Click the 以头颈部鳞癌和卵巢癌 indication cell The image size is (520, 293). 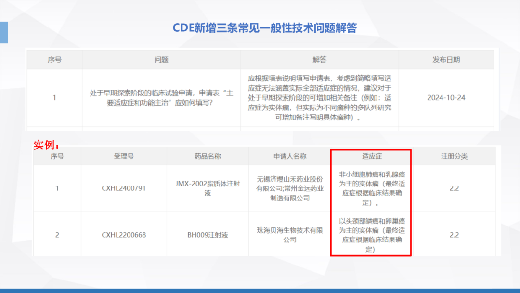point(372,235)
